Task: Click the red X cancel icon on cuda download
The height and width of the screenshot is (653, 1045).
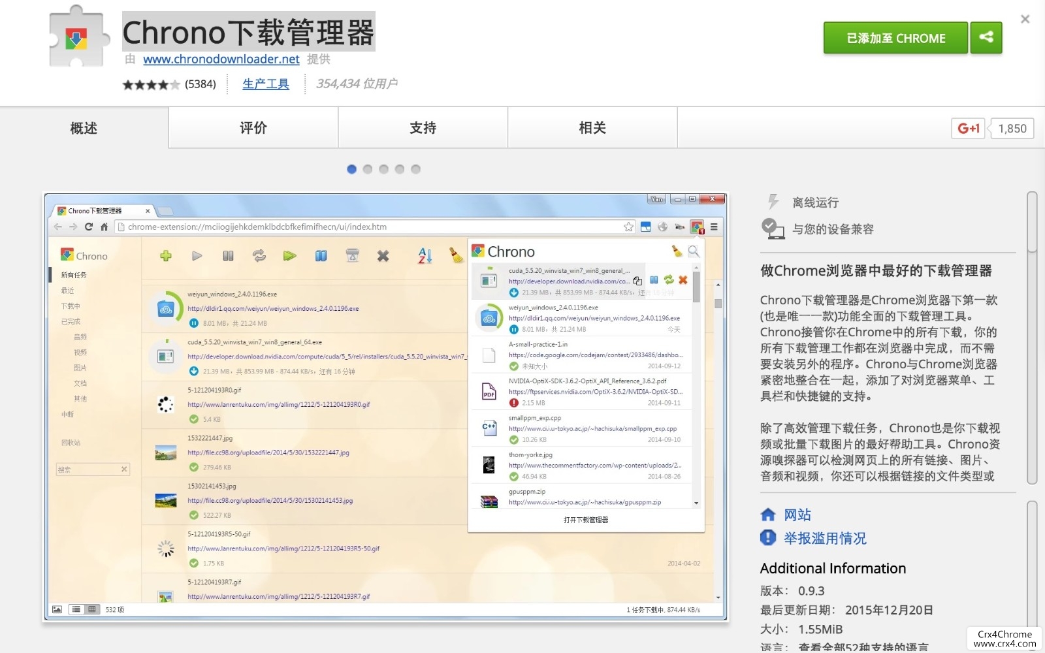Action: click(x=683, y=279)
